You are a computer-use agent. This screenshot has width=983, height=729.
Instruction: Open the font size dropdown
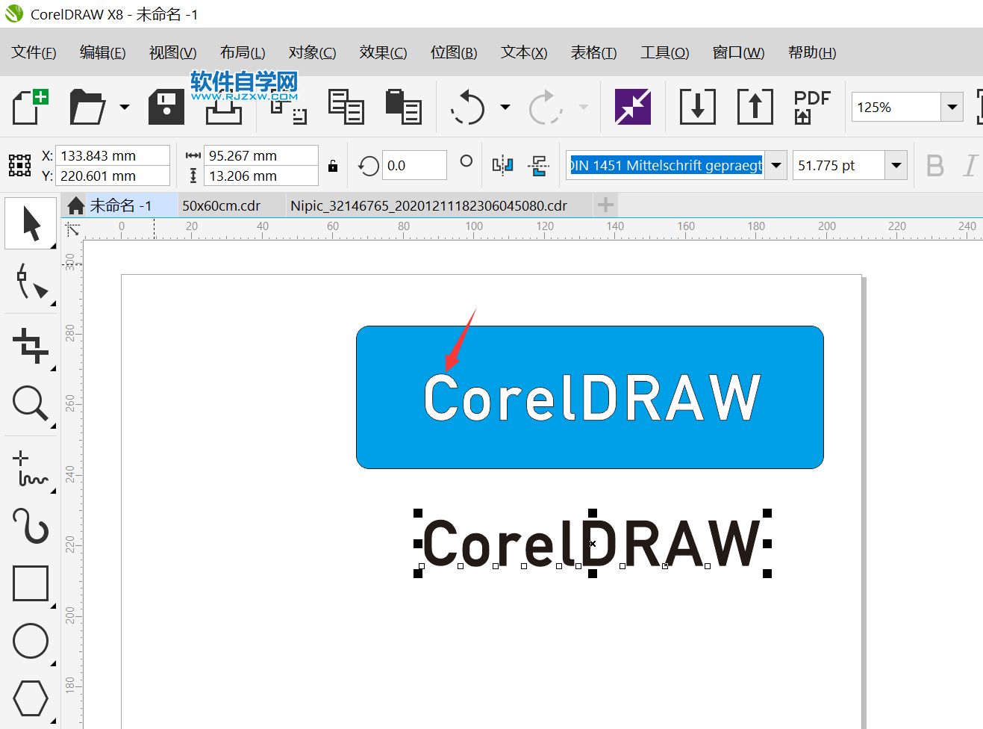click(x=896, y=166)
